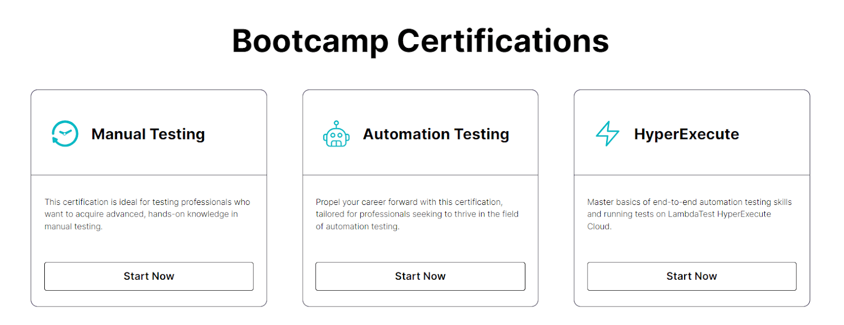Click the HyperExecute Cloud description text
This screenshot has height=325, width=844.
tap(689, 214)
